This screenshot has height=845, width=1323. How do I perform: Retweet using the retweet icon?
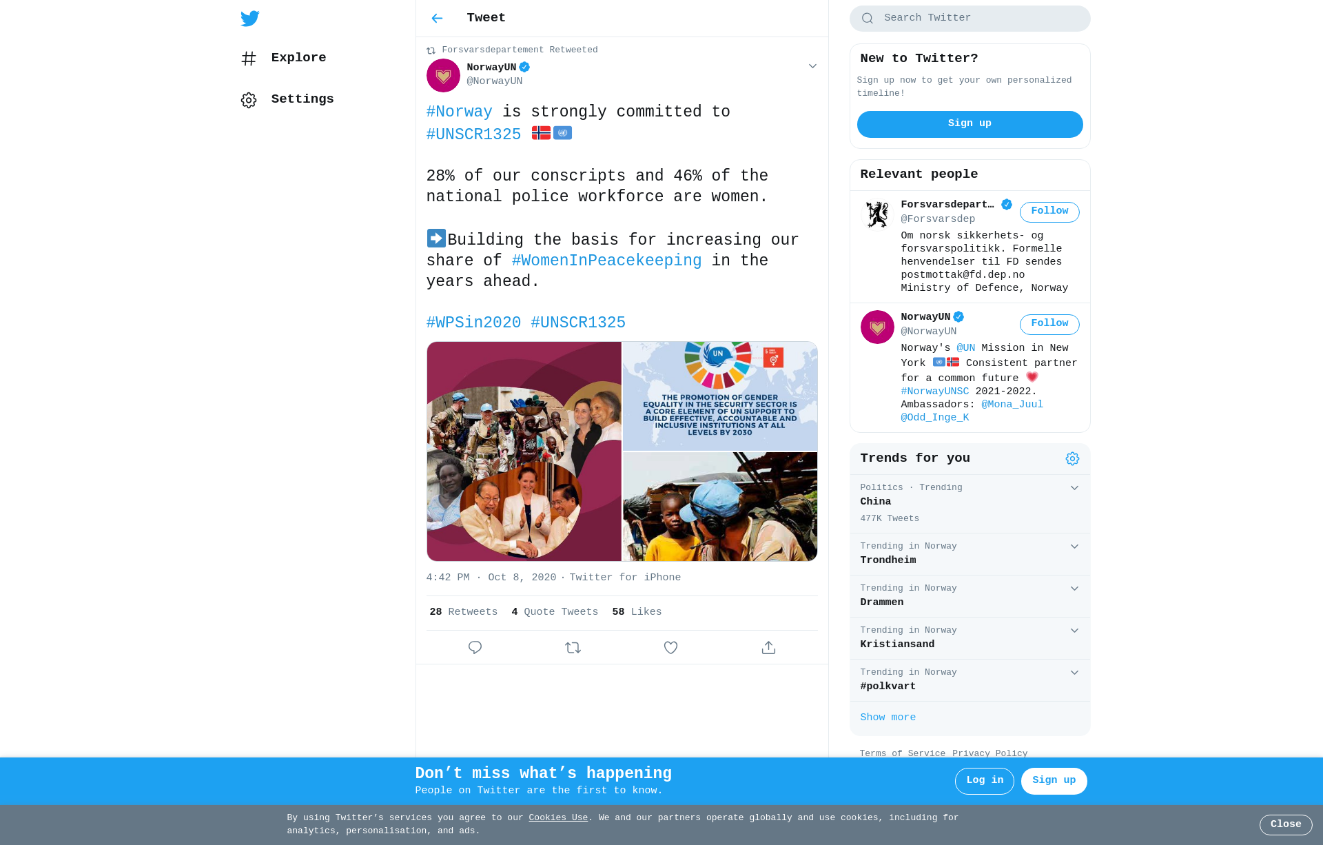coord(573,647)
